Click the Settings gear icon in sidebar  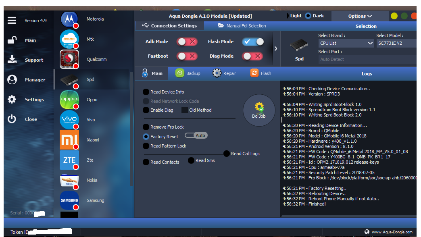pyautogui.click(x=12, y=99)
